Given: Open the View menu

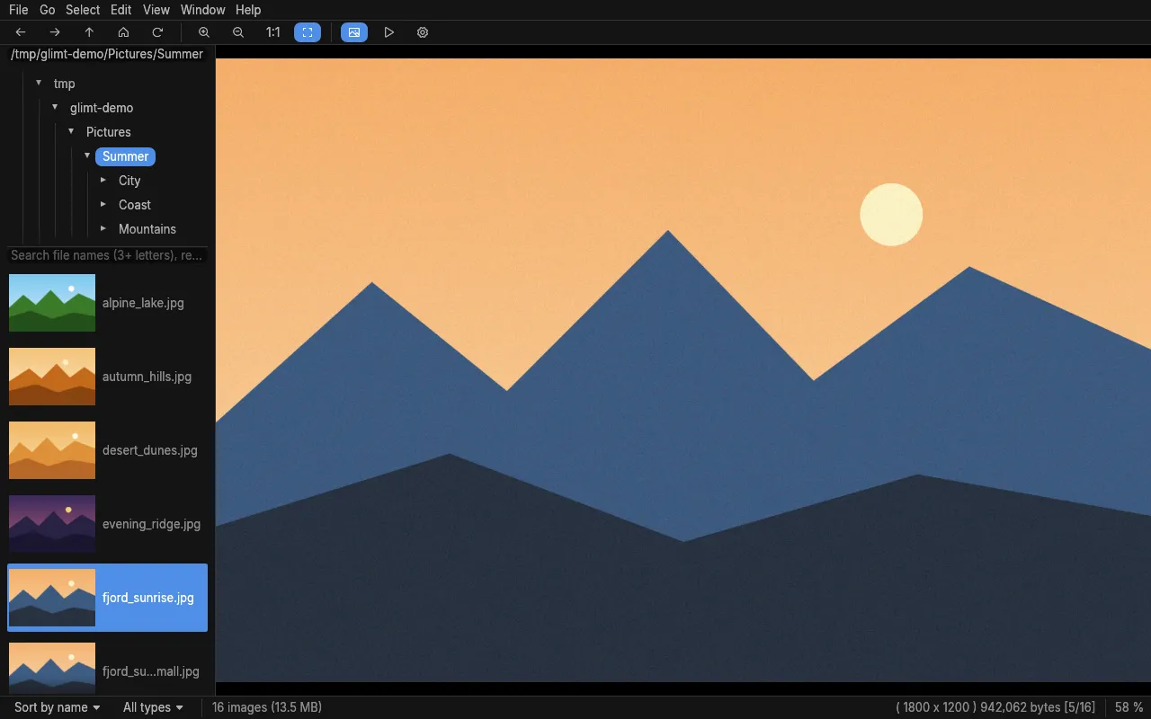Looking at the screenshot, I should (x=156, y=10).
